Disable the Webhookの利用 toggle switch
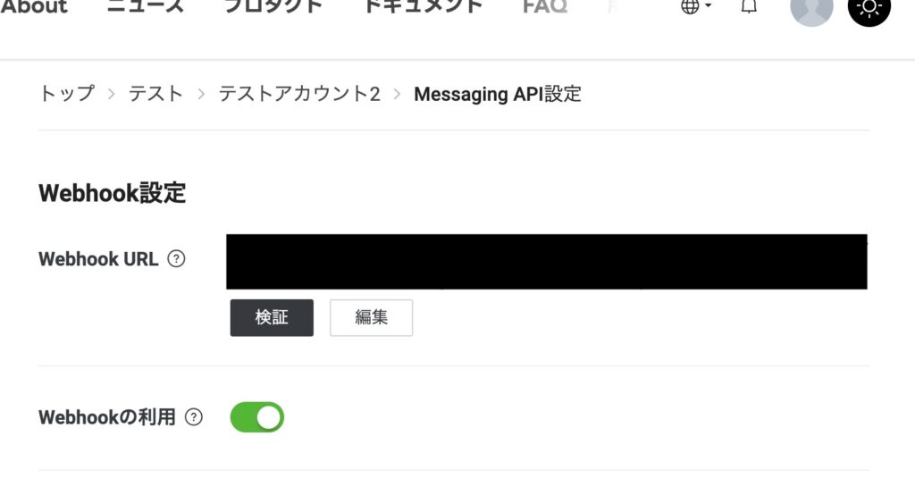 pyautogui.click(x=257, y=417)
